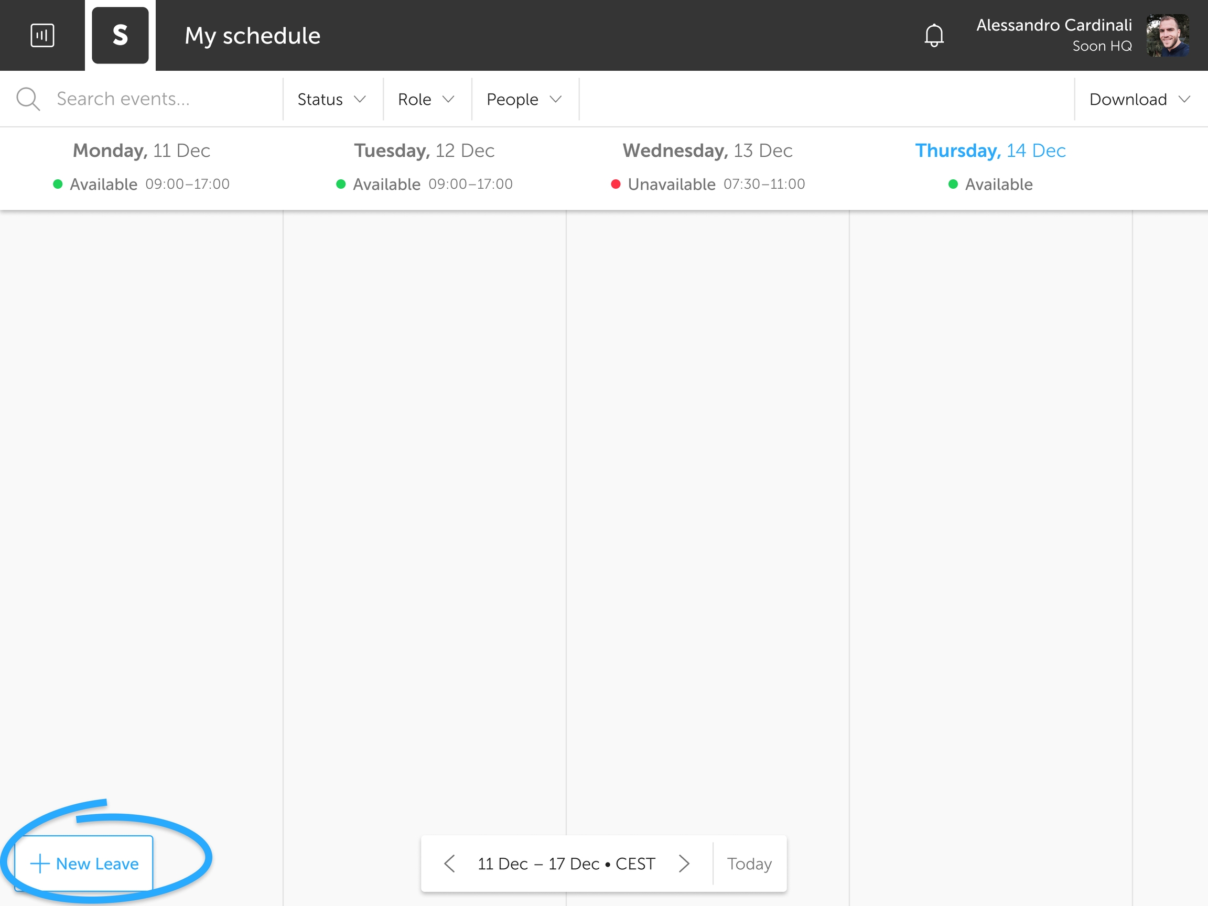This screenshot has width=1208, height=906.
Task: Open the People filter dropdown
Action: point(524,100)
